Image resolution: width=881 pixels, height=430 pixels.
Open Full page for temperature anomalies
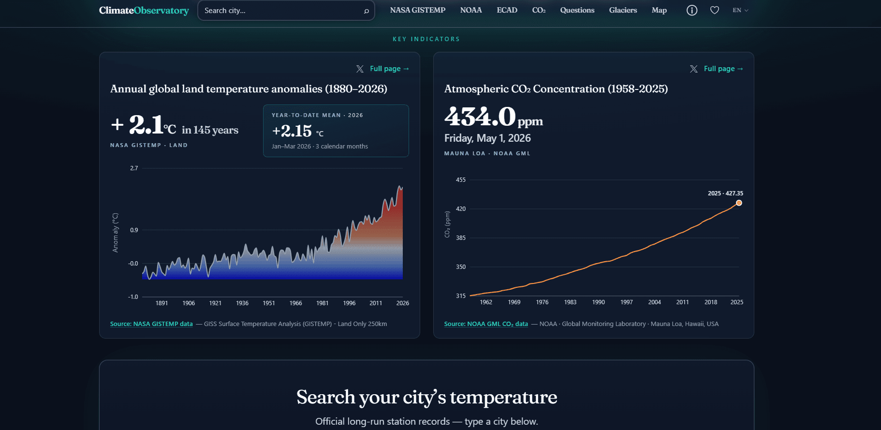point(390,69)
